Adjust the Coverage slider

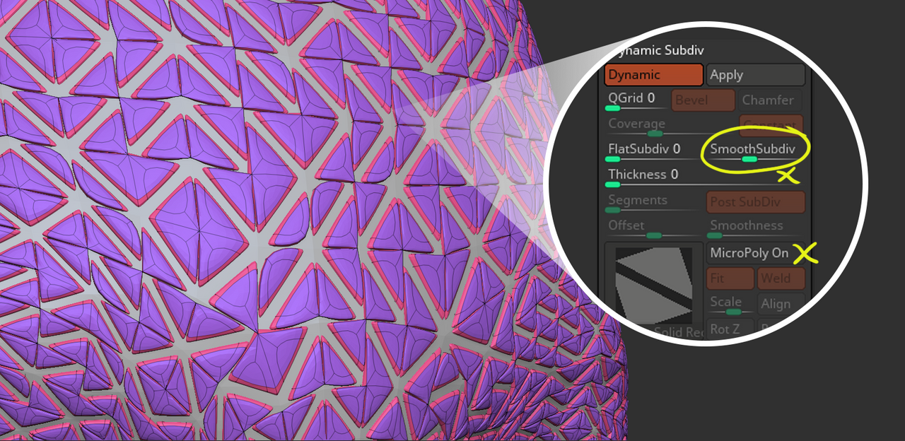pos(669,127)
